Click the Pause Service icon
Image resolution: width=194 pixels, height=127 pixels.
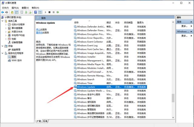[54, 12]
